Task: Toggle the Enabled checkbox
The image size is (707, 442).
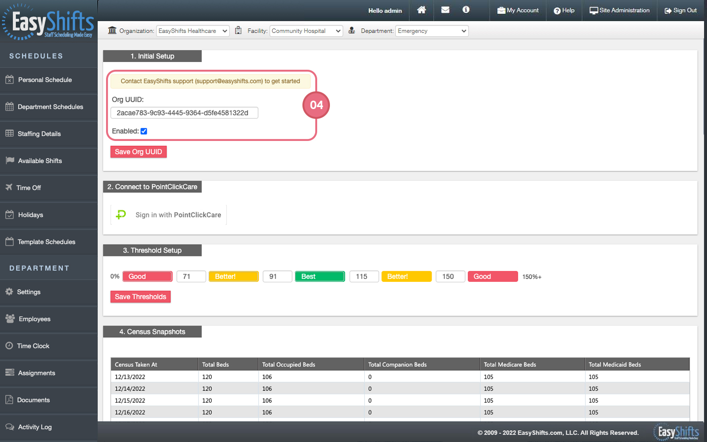Action: (144, 131)
